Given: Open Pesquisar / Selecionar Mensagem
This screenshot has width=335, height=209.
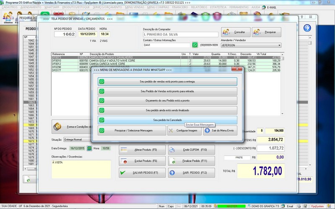Looking at the screenshot, I should (132, 130).
